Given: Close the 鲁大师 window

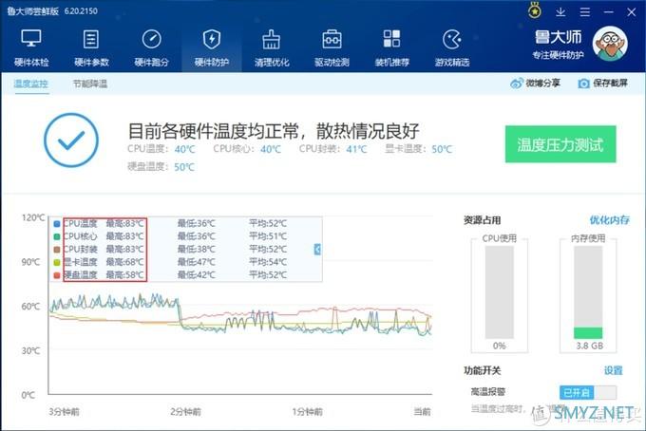Looking at the screenshot, I should pos(631,12).
